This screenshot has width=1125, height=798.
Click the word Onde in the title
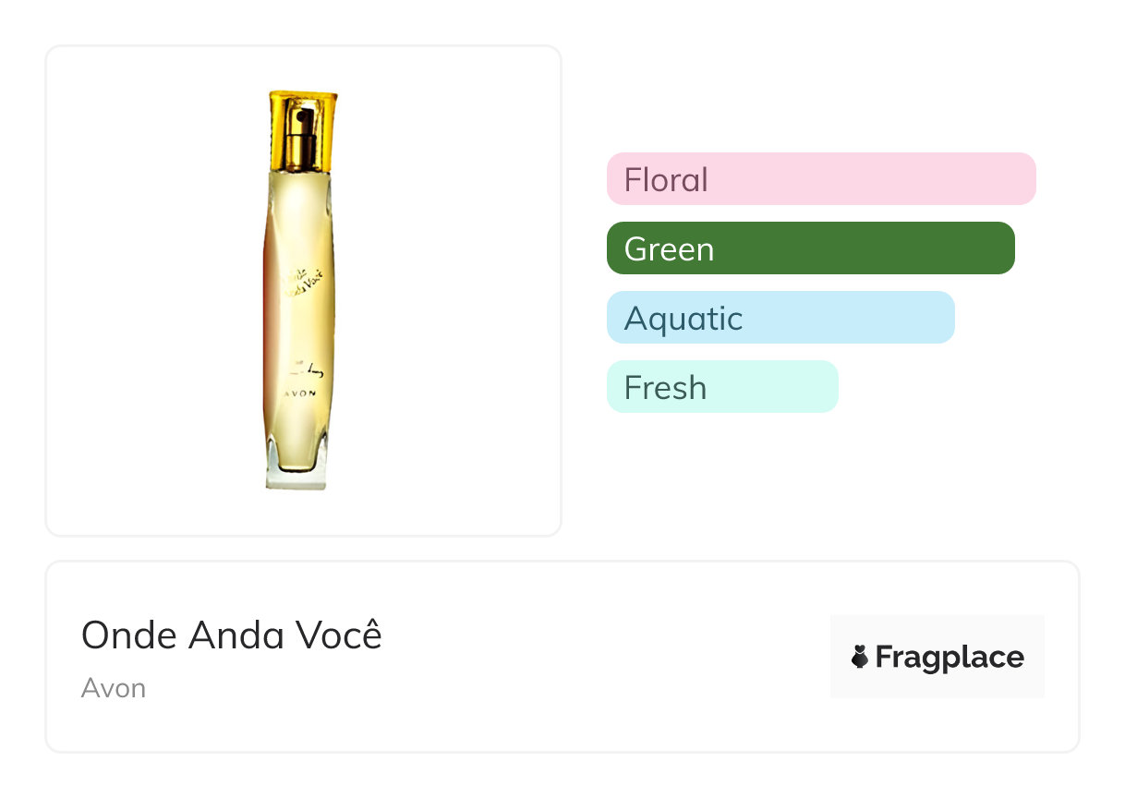click(129, 635)
